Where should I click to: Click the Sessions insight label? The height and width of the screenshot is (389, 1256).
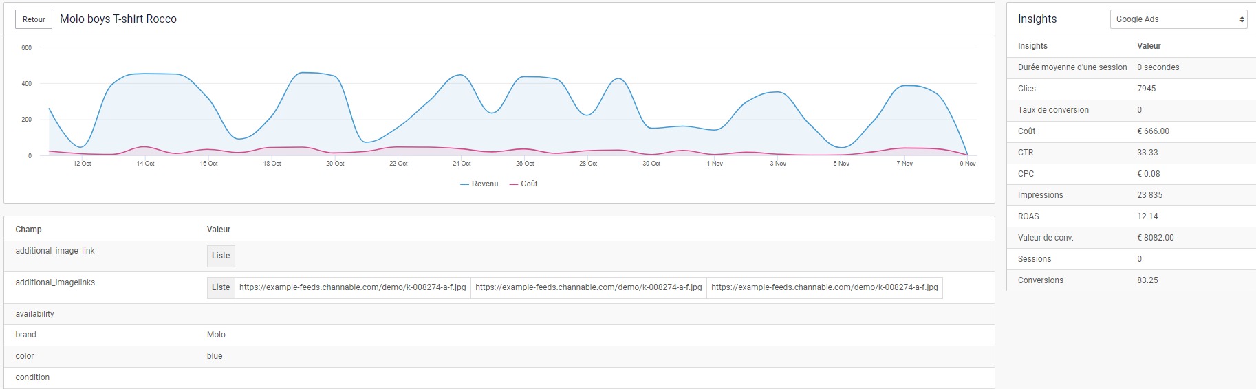[x=1035, y=259]
